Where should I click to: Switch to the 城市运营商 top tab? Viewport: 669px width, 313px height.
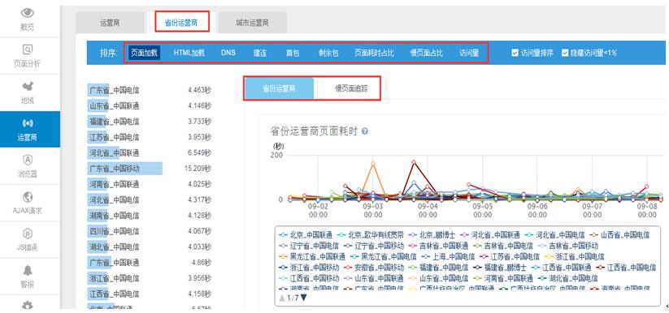coord(252,23)
